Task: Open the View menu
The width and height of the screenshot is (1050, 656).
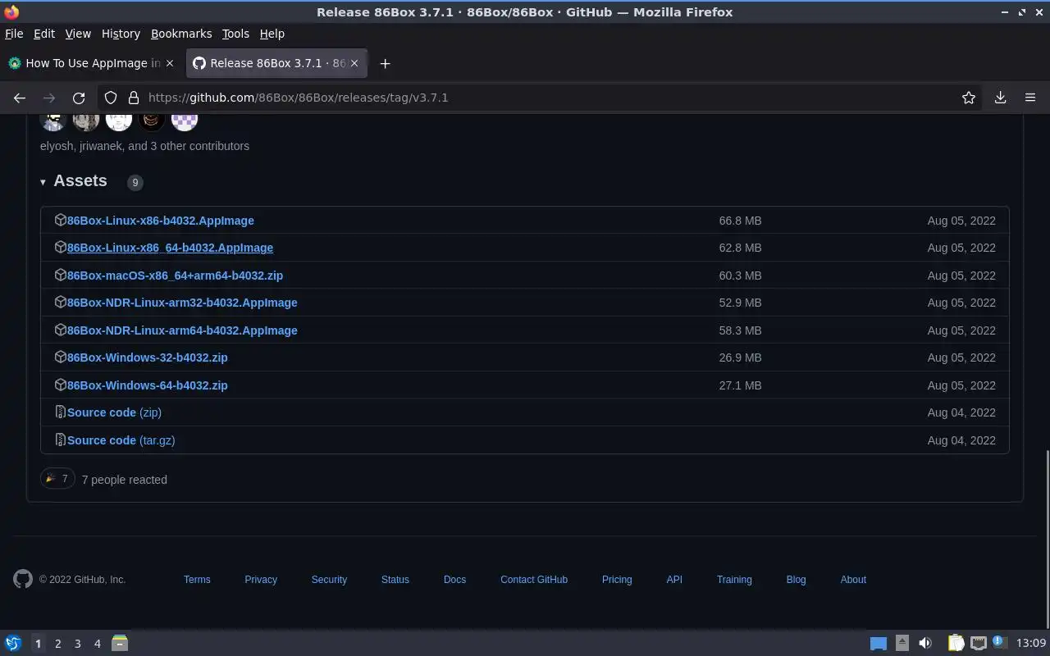Action: pos(78,34)
